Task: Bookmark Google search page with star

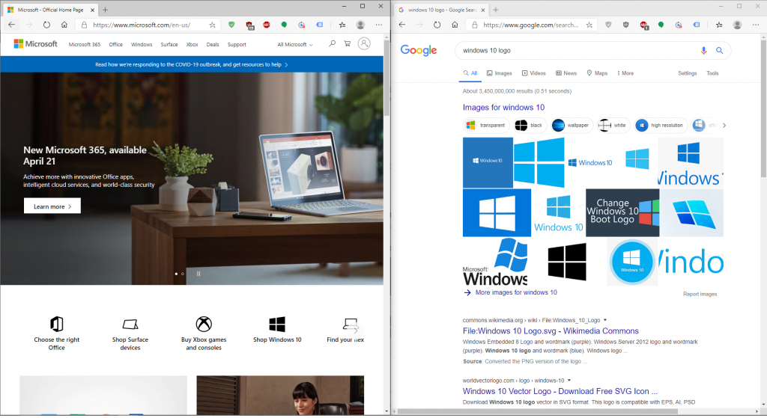Action: coord(589,25)
